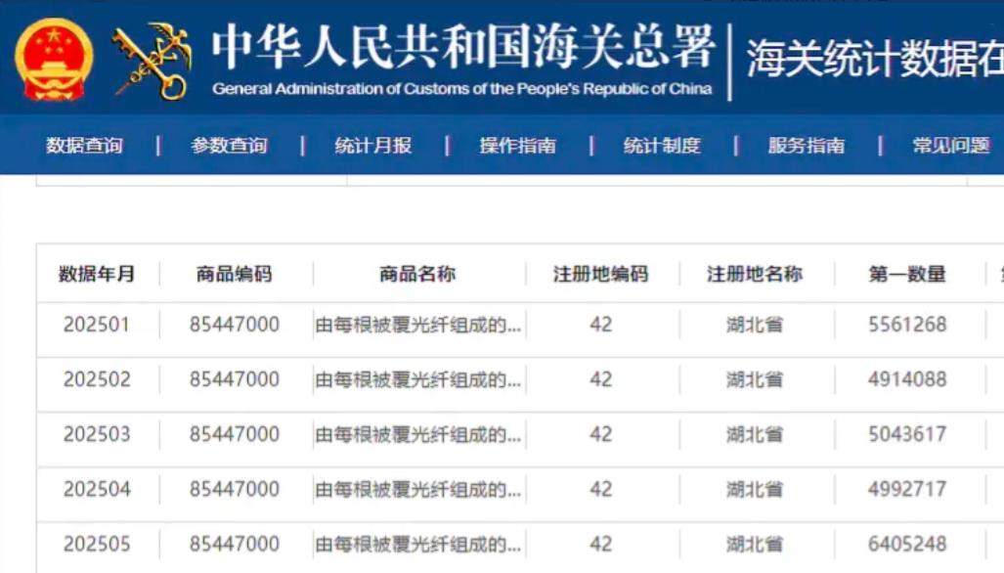Click the 数据年月 column header
The width and height of the screenshot is (1004, 573).
(97, 274)
